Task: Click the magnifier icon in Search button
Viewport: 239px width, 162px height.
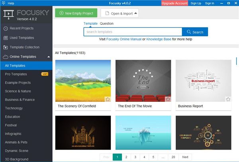Action: tap(189, 32)
